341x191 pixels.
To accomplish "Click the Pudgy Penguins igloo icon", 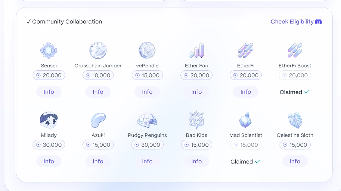I will click(147, 120).
